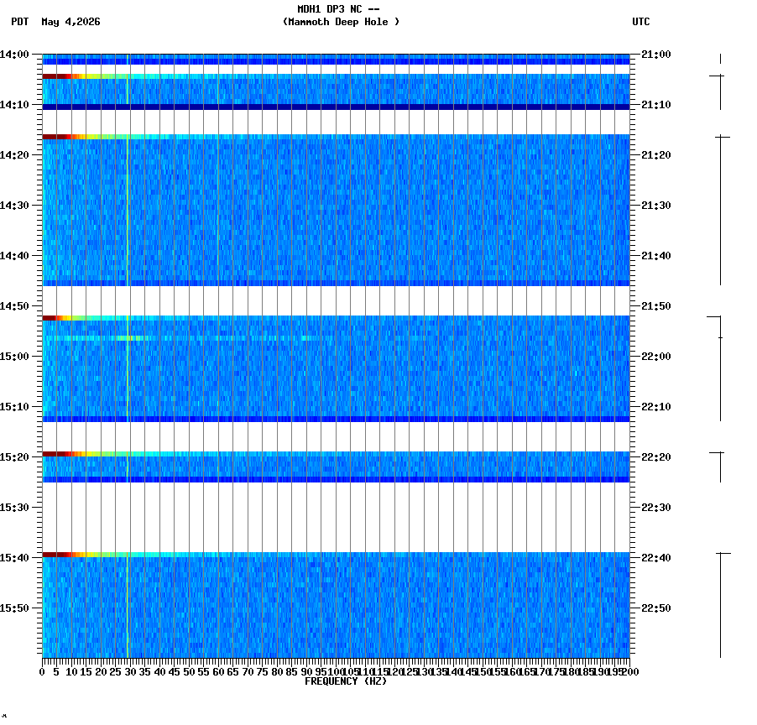
Task: Click the 14:20 PDT time label
Action: [14, 155]
